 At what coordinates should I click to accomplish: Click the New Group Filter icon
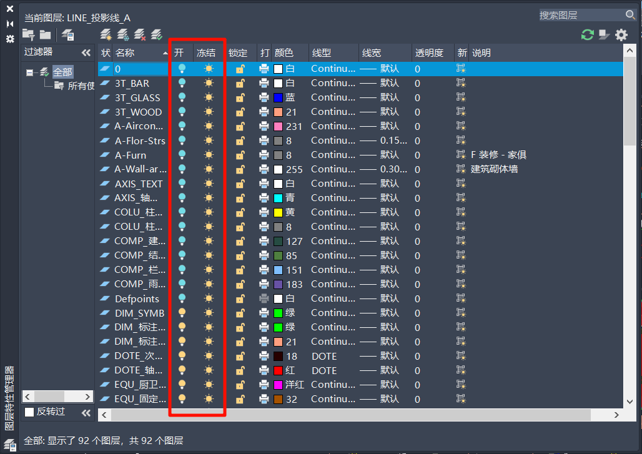(x=45, y=35)
